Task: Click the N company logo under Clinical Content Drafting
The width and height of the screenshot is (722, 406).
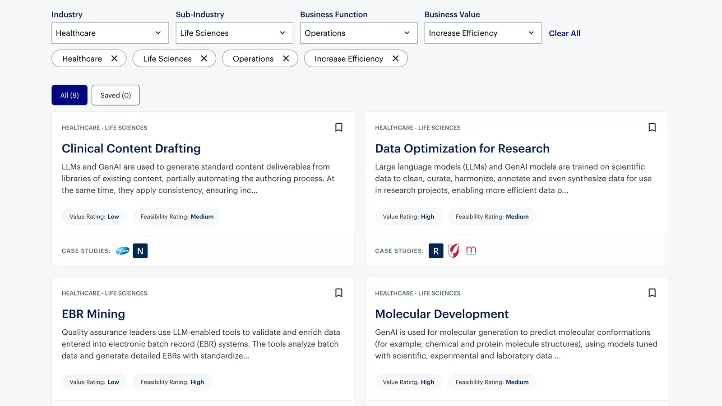Action: [x=140, y=251]
